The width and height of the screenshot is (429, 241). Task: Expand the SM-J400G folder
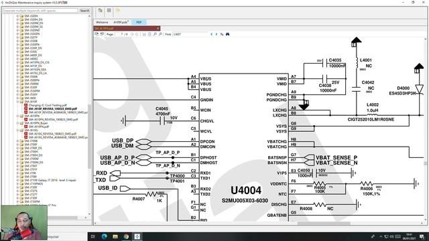tap(17, 59)
